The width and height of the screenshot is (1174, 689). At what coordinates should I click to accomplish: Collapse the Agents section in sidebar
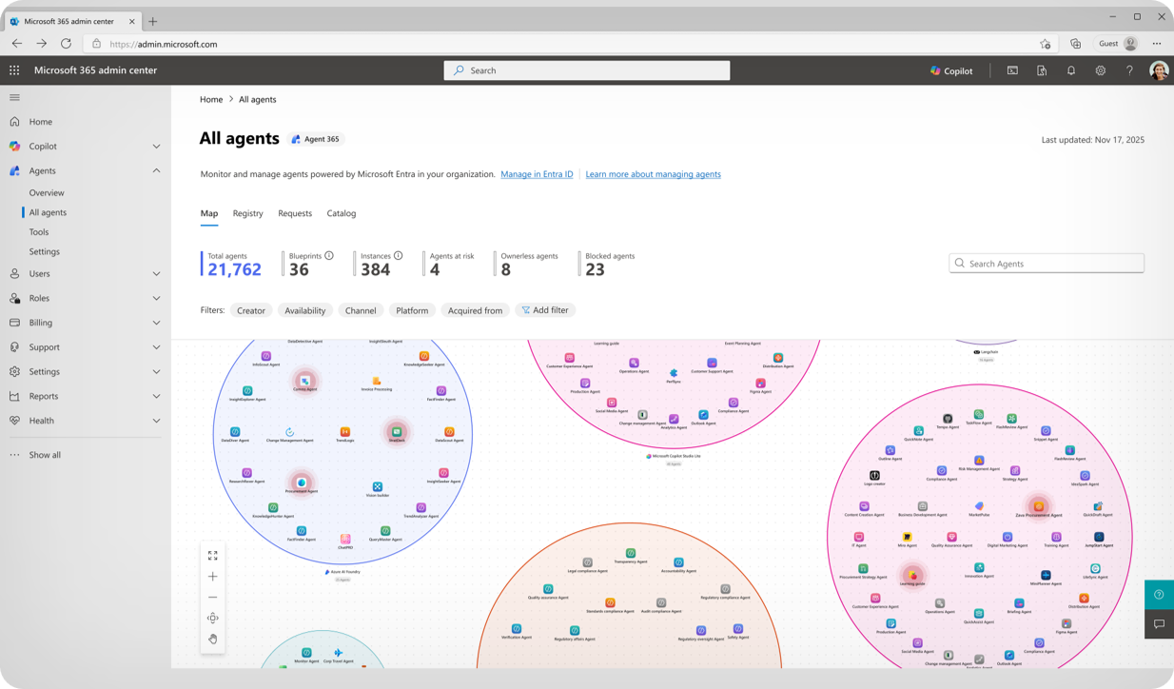point(156,171)
